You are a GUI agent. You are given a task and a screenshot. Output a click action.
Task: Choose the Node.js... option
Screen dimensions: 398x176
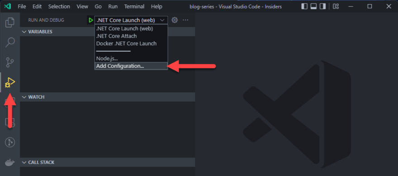point(131,58)
